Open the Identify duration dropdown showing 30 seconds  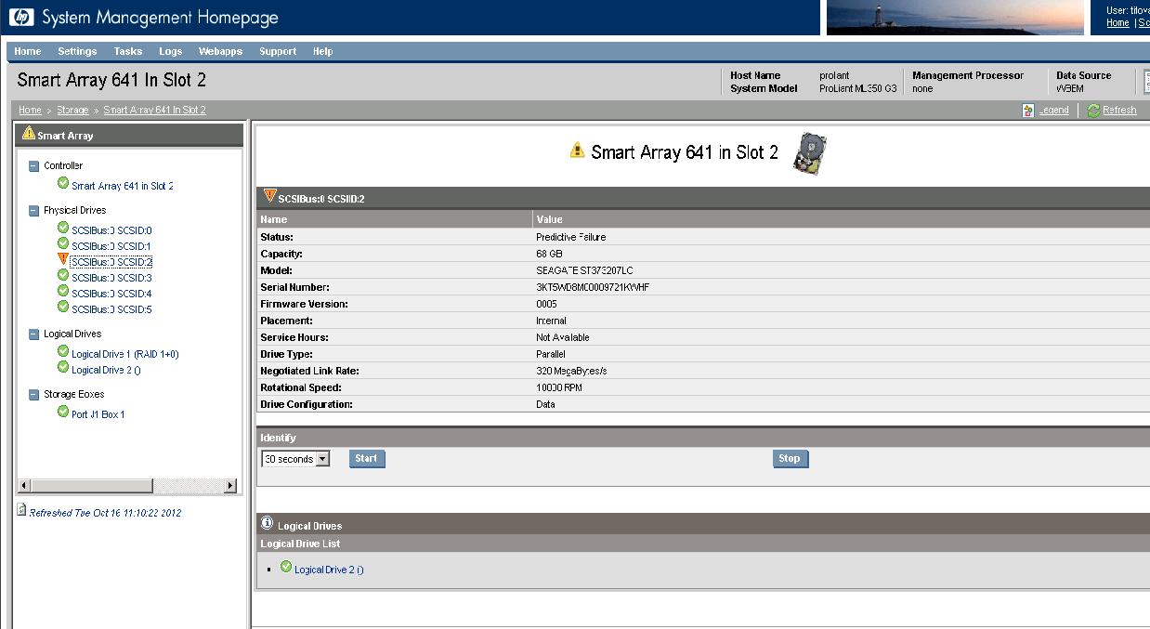295,459
